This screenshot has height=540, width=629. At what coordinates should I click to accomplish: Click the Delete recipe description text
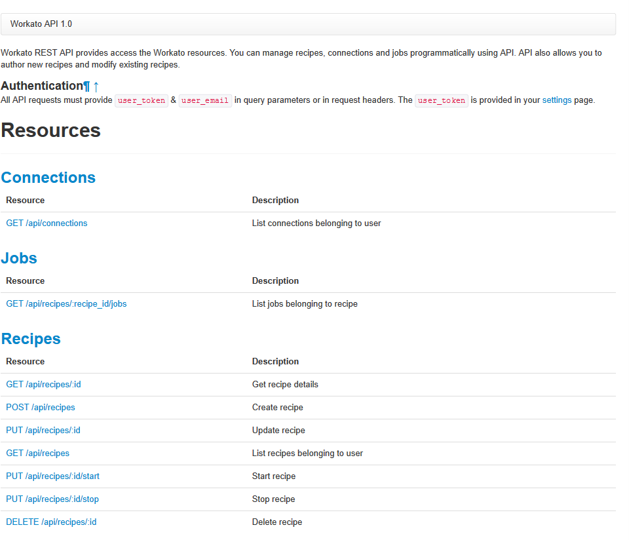click(x=277, y=522)
